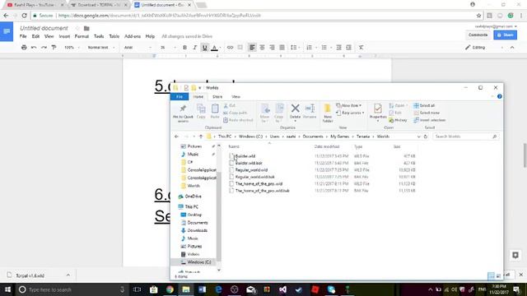Switch to Explorer Share tab
Image resolution: width=527 pixels, height=296 pixels.
coord(217,97)
